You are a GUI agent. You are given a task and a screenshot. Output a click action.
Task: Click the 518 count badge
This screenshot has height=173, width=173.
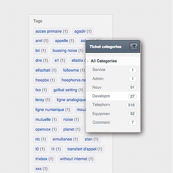(131, 105)
